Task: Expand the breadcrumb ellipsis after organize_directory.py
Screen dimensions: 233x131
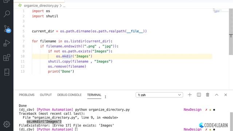Action: point(64,6)
